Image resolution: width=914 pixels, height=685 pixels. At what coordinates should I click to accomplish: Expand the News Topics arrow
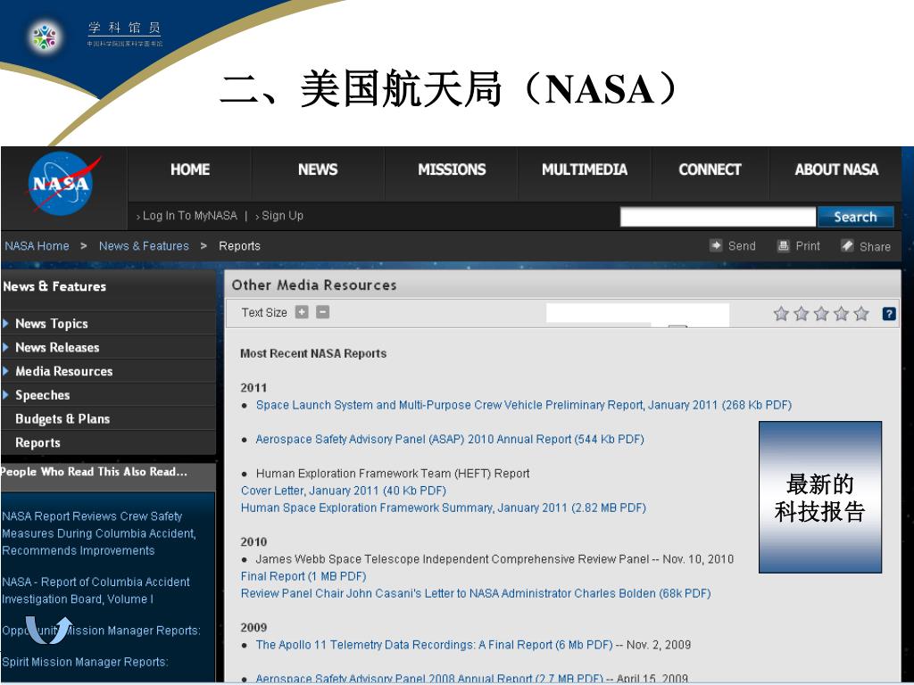pos(6,323)
